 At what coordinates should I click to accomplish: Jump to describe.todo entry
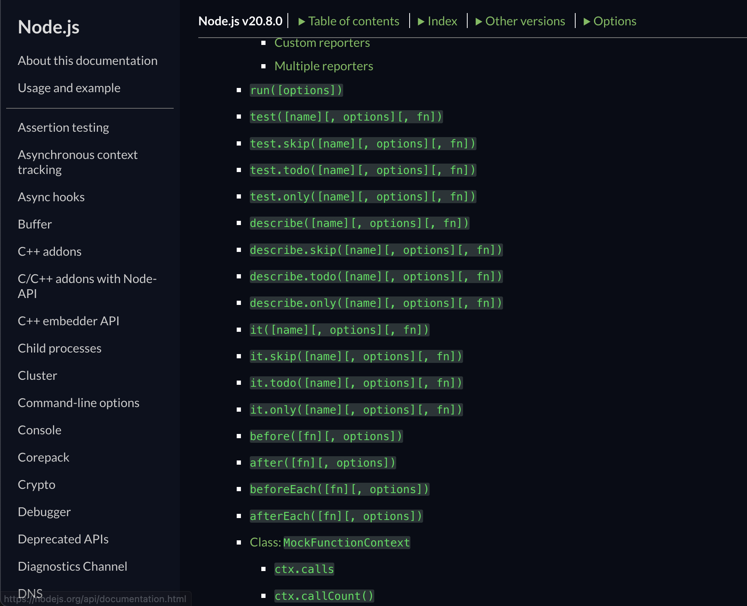pyautogui.click(x=376, y=277)
